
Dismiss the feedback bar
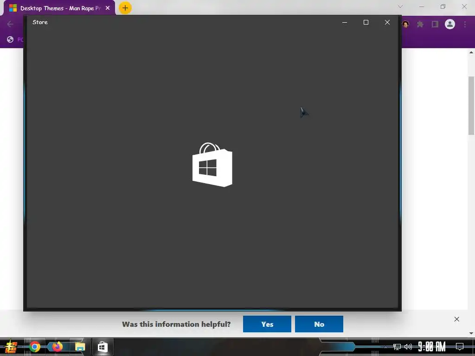456,319
